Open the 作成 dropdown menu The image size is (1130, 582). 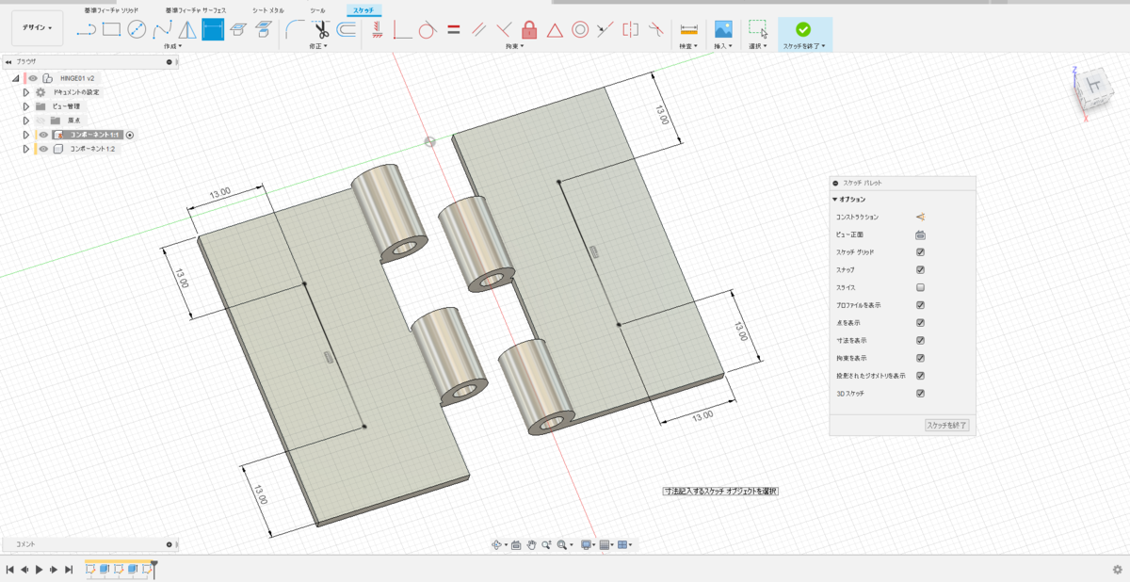pos(172,45)
